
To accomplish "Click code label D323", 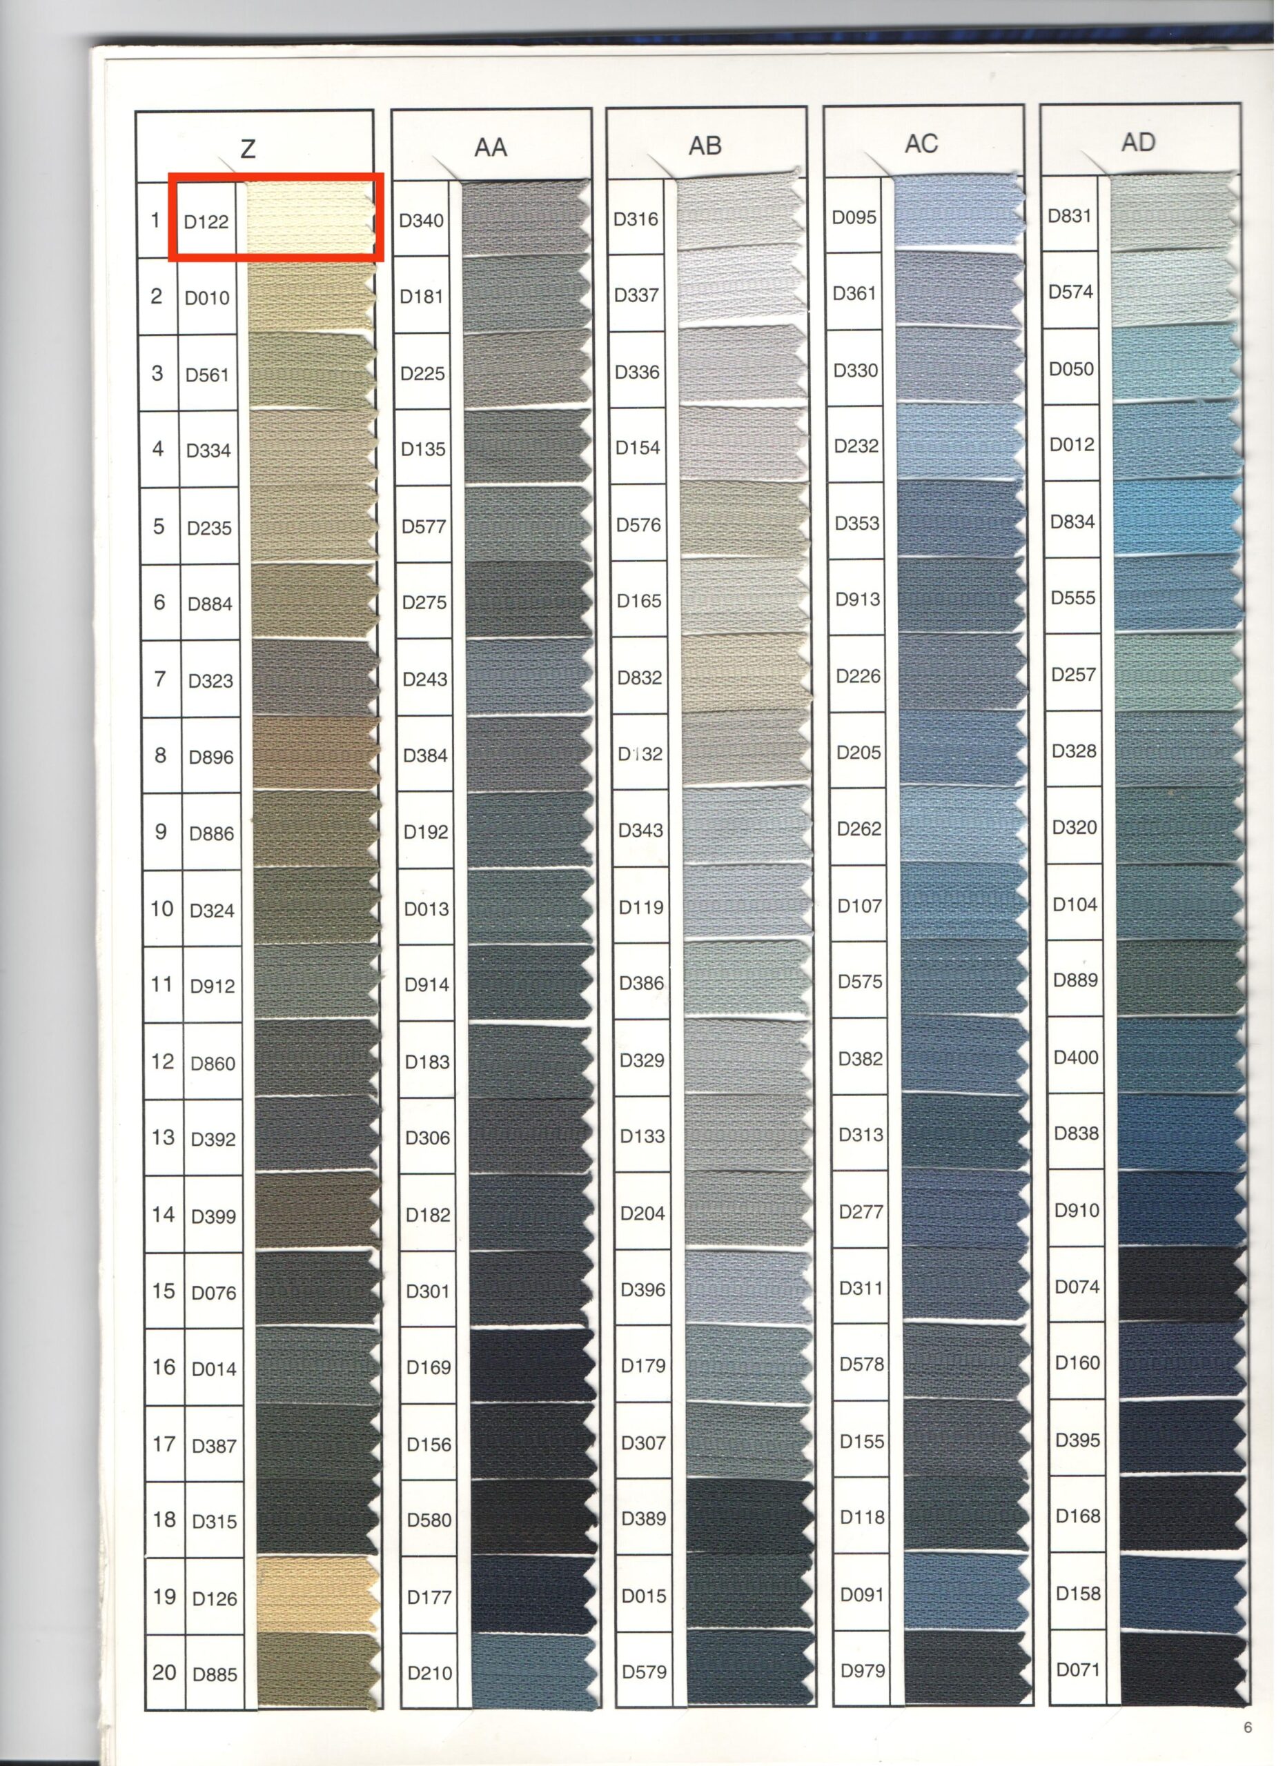I will 211,681.
